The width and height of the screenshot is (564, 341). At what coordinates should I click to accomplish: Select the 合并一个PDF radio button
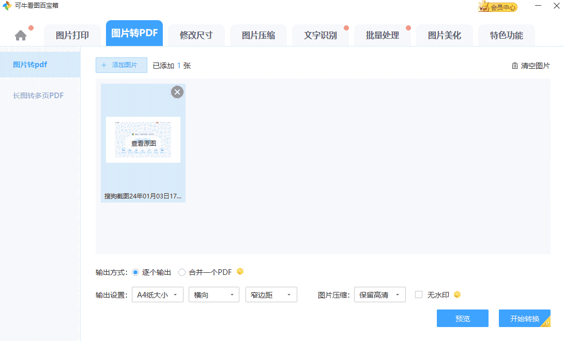tap(182, 272)
